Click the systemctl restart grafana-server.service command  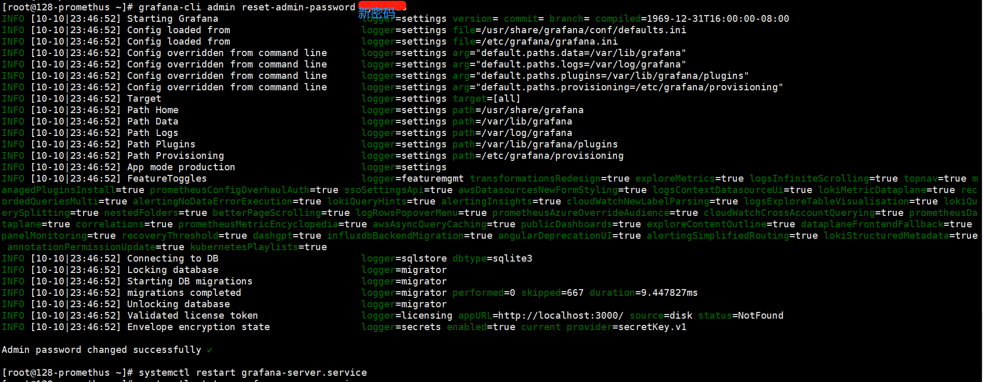point(253,373)
